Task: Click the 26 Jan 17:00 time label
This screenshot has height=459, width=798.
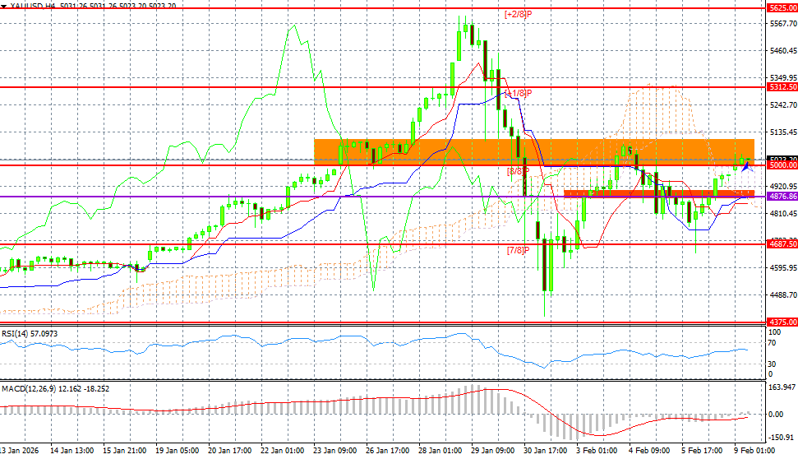Action: click(388, 451)
